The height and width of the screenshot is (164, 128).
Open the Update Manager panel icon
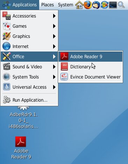(x=105, y=5)
